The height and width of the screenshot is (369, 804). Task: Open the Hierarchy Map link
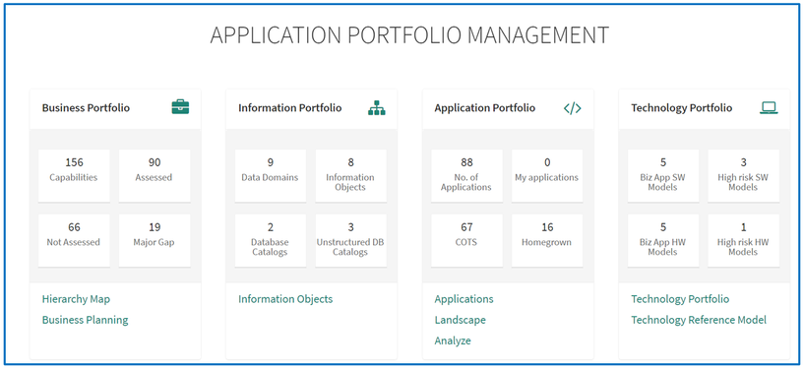tap(76, 299)
